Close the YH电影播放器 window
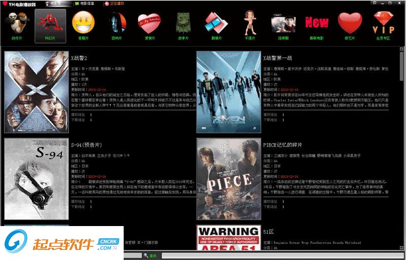 coord(398,3)
